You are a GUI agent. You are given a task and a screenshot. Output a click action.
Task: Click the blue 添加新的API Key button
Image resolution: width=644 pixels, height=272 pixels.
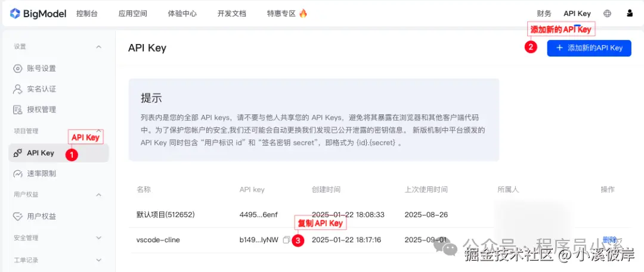(589, 48)
